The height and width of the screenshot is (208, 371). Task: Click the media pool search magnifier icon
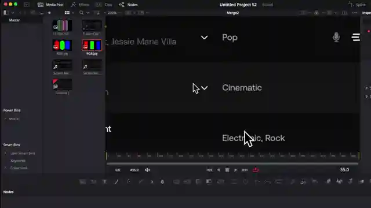pyautogui.click(x=81, y=13)
